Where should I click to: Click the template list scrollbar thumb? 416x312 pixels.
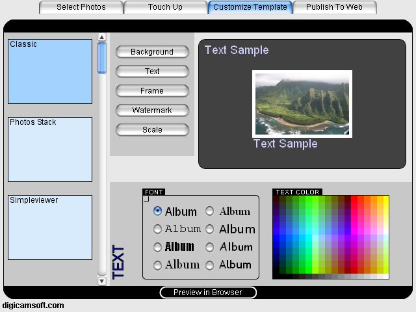[x=102, y=58]
